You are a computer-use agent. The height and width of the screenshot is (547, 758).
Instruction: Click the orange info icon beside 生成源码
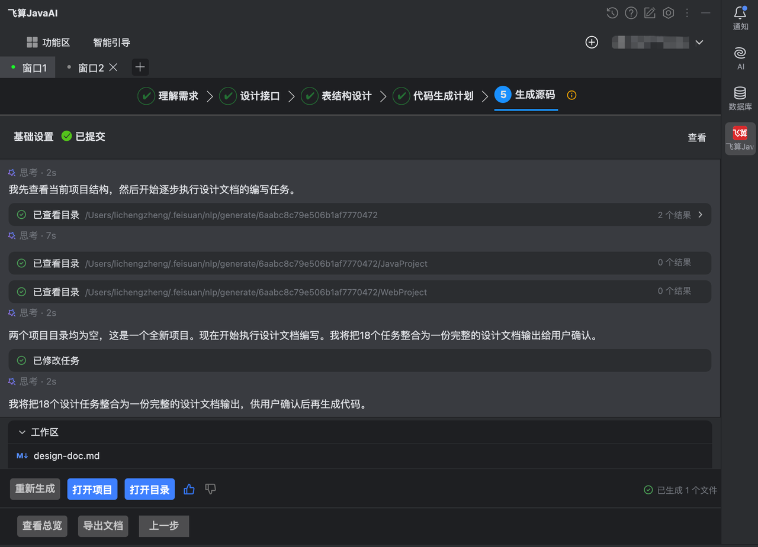[x=571, y=95]
